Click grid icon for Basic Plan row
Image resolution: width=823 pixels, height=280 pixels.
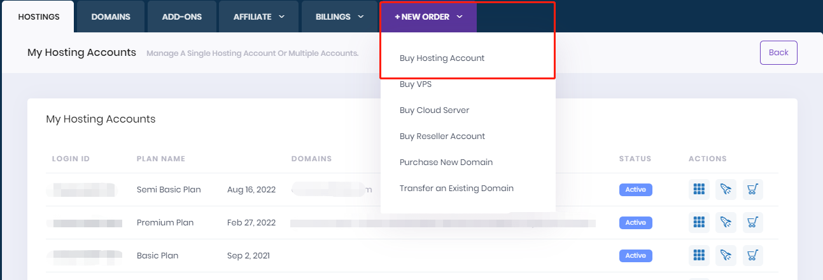click(x=699, y=255)
